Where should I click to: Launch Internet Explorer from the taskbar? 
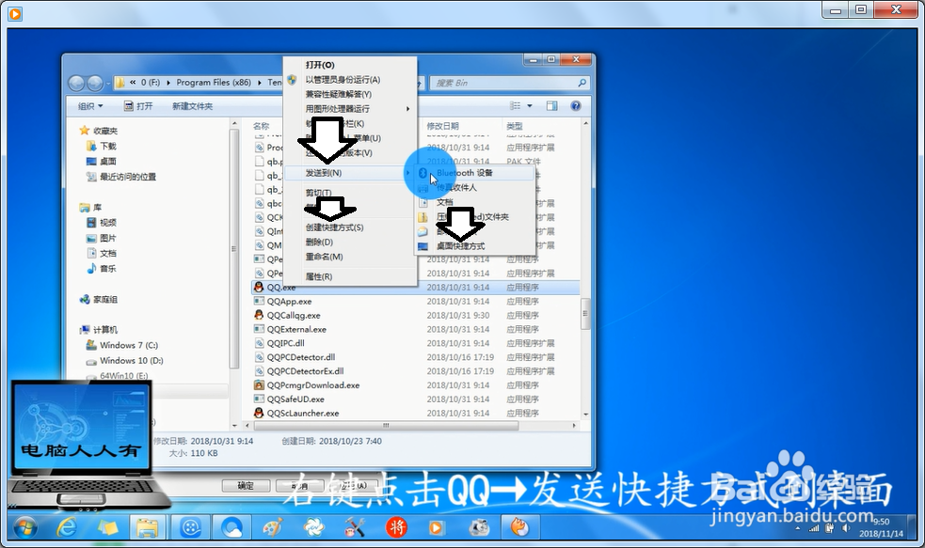(x=67, y=527)
